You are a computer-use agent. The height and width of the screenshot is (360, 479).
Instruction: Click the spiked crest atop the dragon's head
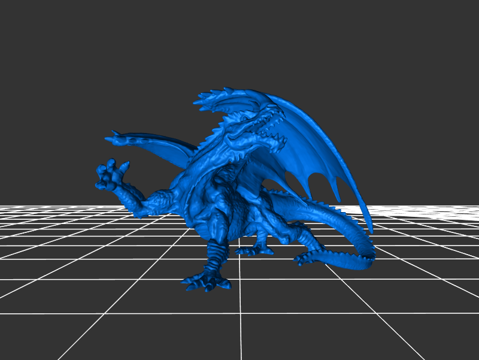click(x=216, y=98)
